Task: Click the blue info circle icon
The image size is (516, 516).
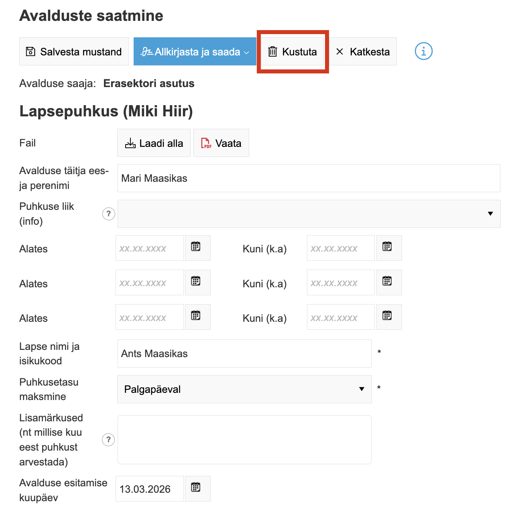Action: tap(423, 51)
